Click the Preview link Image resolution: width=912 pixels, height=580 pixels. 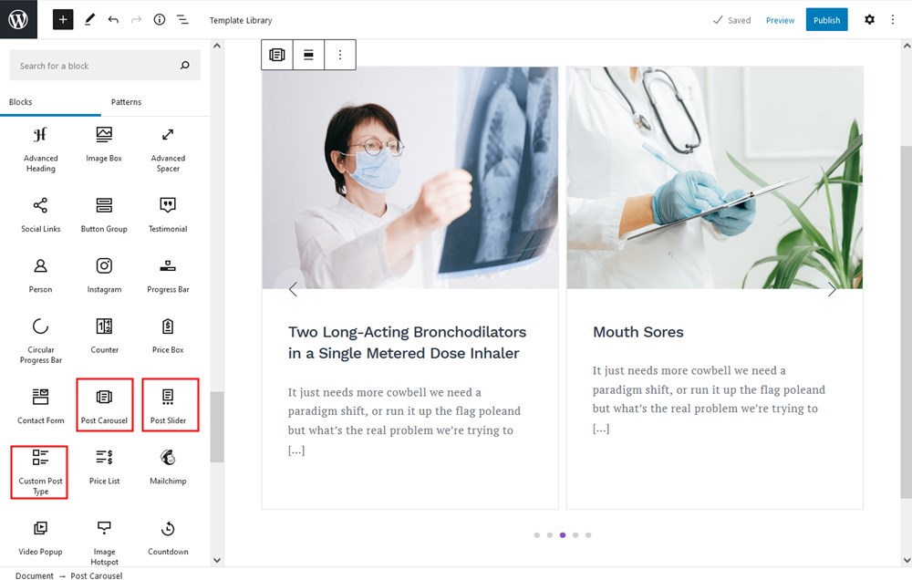[780, 20]
